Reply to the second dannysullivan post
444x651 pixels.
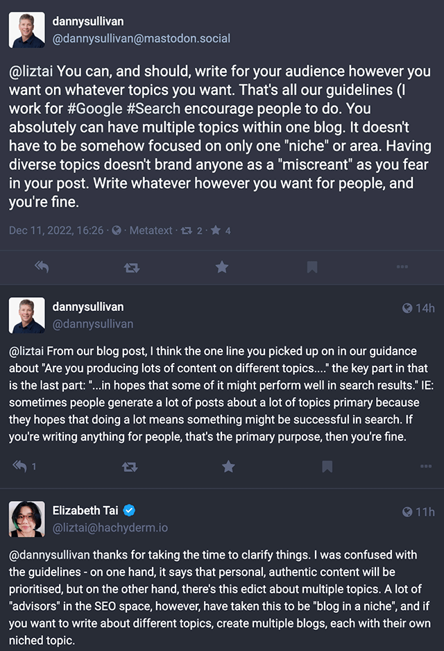pos(19,466)
